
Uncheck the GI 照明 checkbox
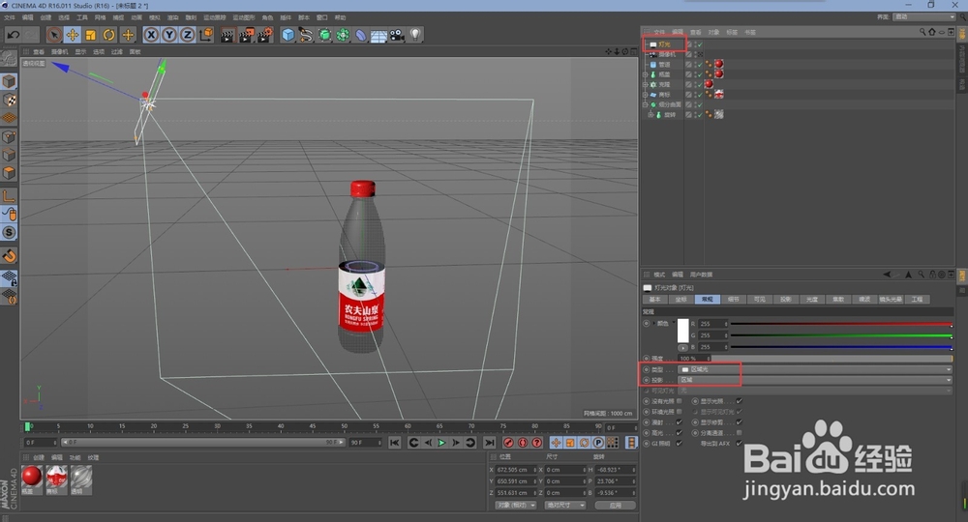point(679,443)
